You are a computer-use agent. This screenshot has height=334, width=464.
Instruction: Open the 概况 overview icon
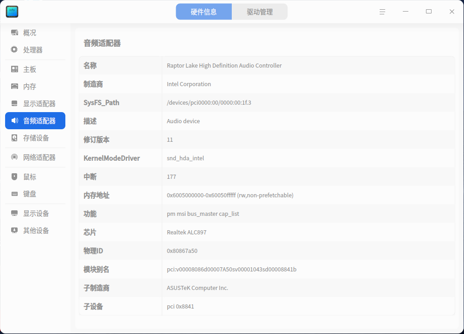coord(14,32)
